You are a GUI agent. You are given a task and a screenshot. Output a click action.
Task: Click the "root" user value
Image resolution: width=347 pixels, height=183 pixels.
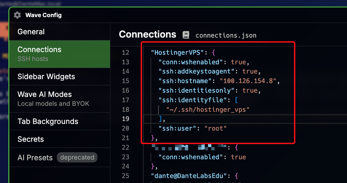point(216,128)
